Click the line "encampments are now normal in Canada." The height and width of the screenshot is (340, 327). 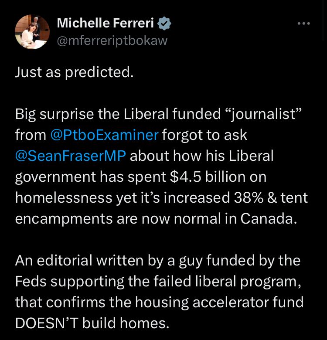tap(156, 218)
